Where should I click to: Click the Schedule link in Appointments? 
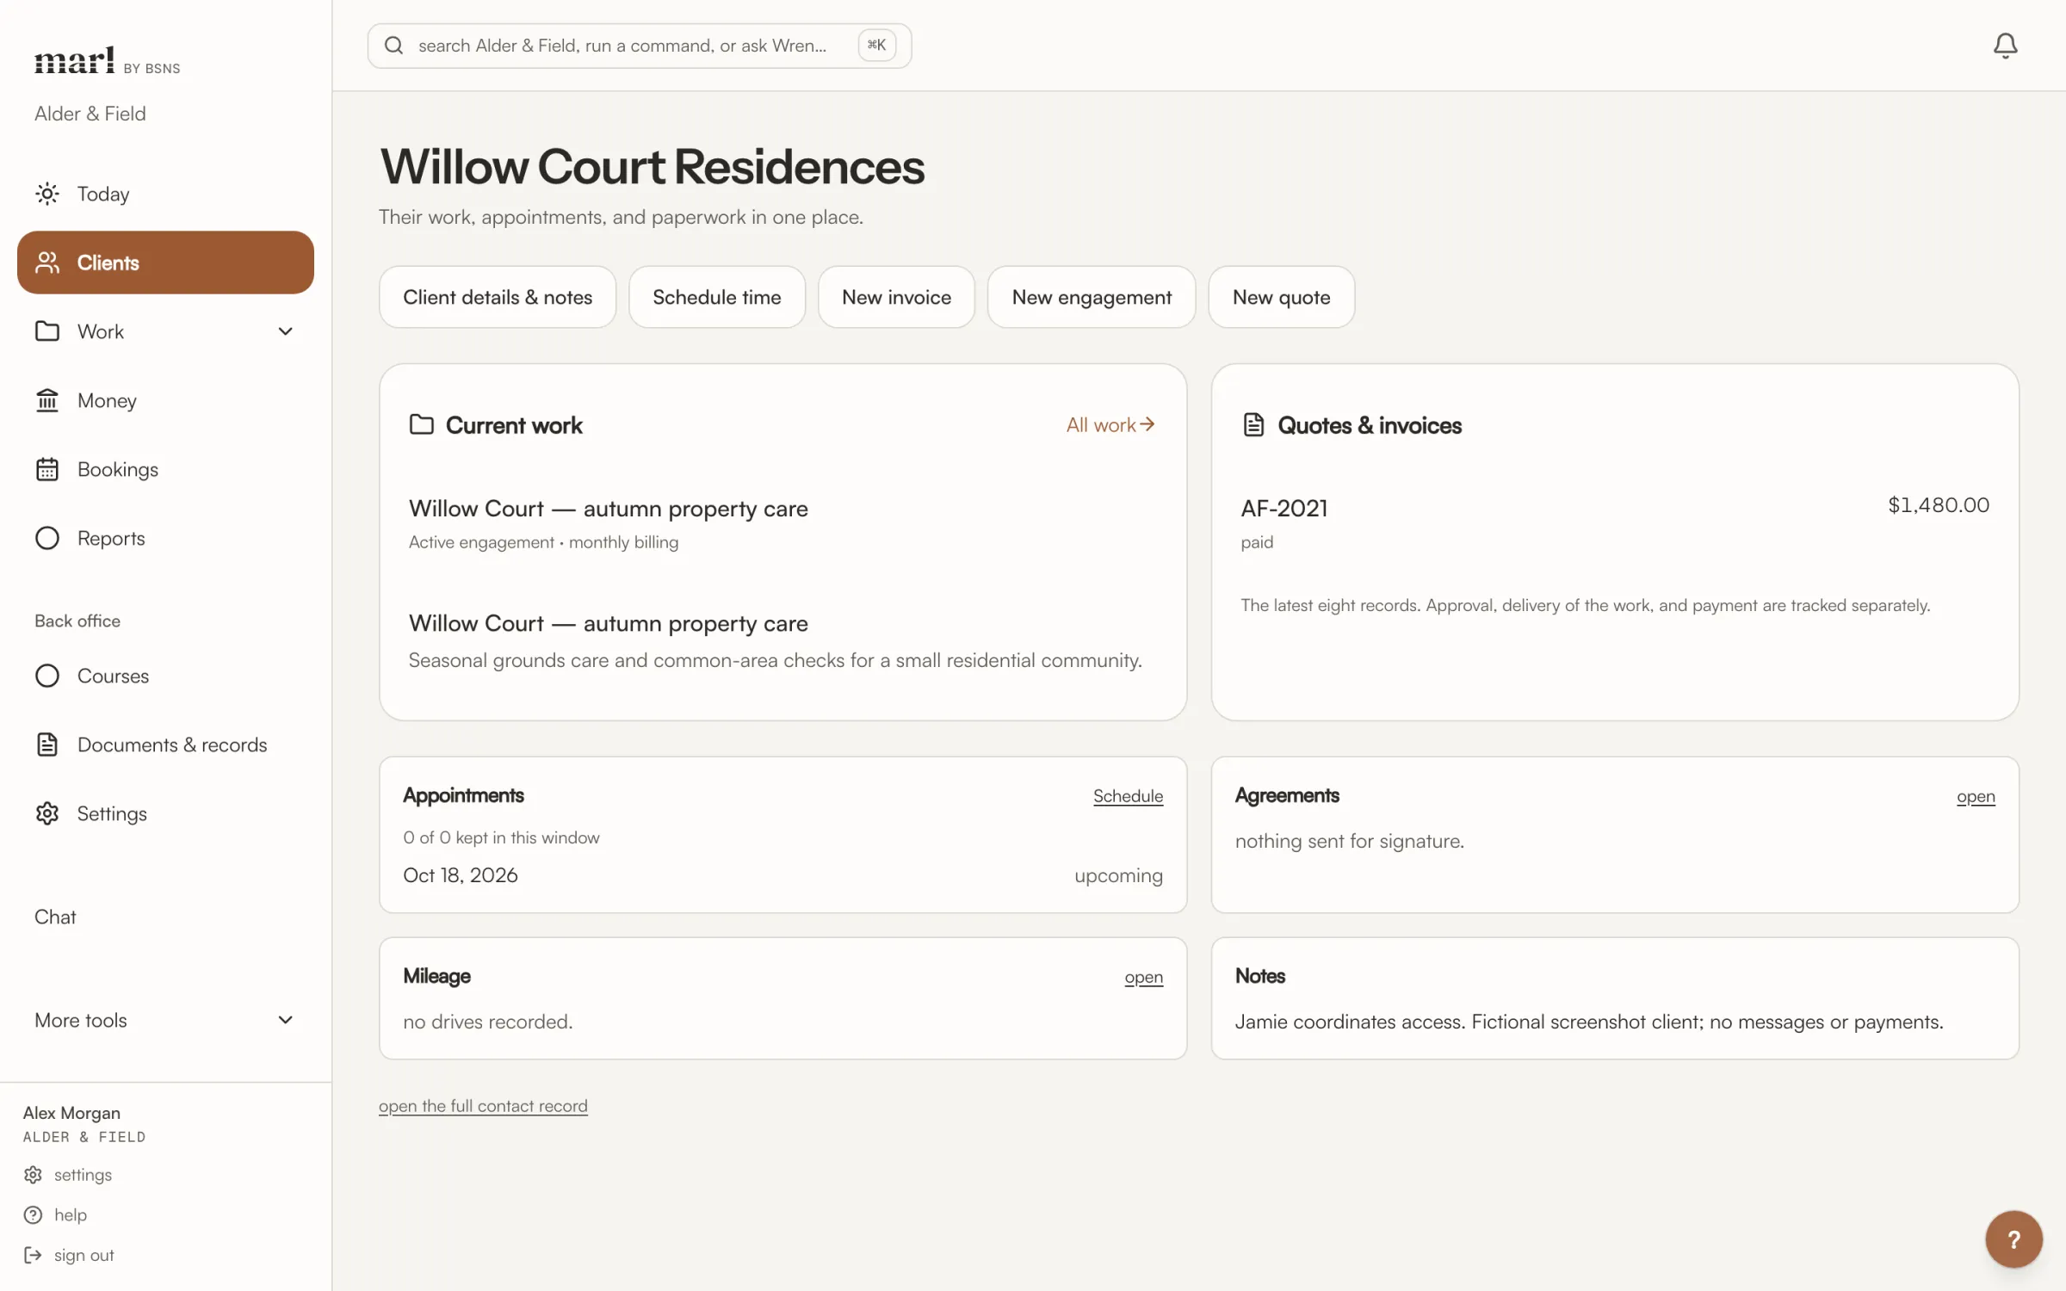pos(1128,796)
